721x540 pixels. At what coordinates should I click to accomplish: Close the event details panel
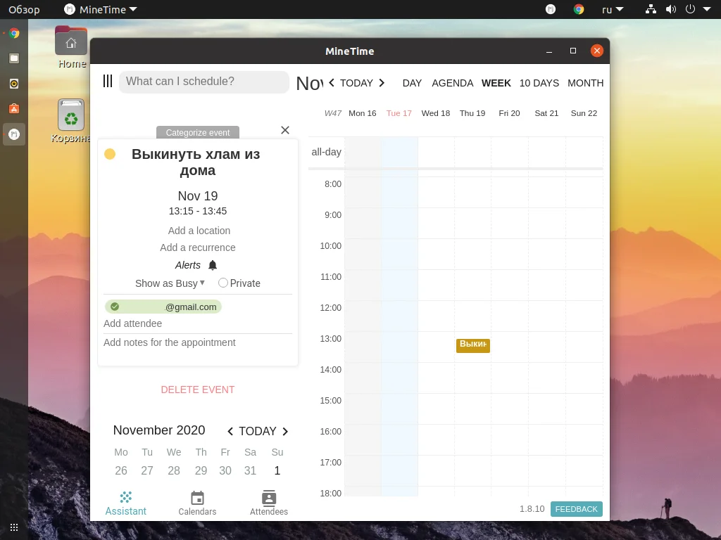(x=285, y=130)
